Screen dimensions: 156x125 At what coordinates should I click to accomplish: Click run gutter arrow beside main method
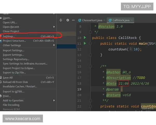pos(85,43)
